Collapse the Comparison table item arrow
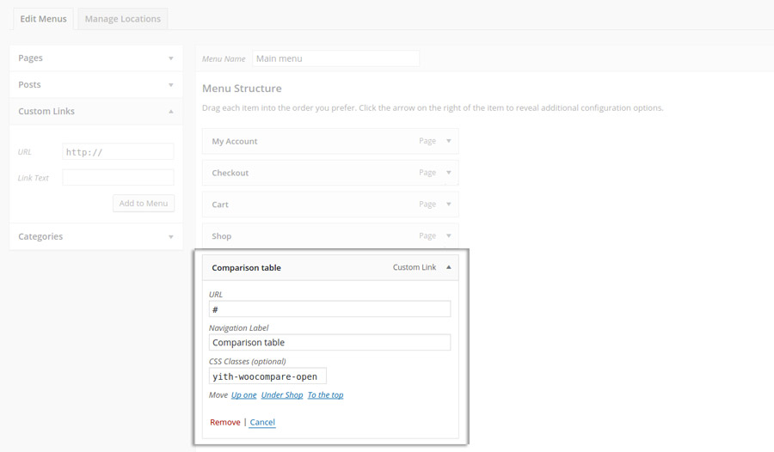Image resolution: width=774 pixels, height=452 pixels. (449, 267)
